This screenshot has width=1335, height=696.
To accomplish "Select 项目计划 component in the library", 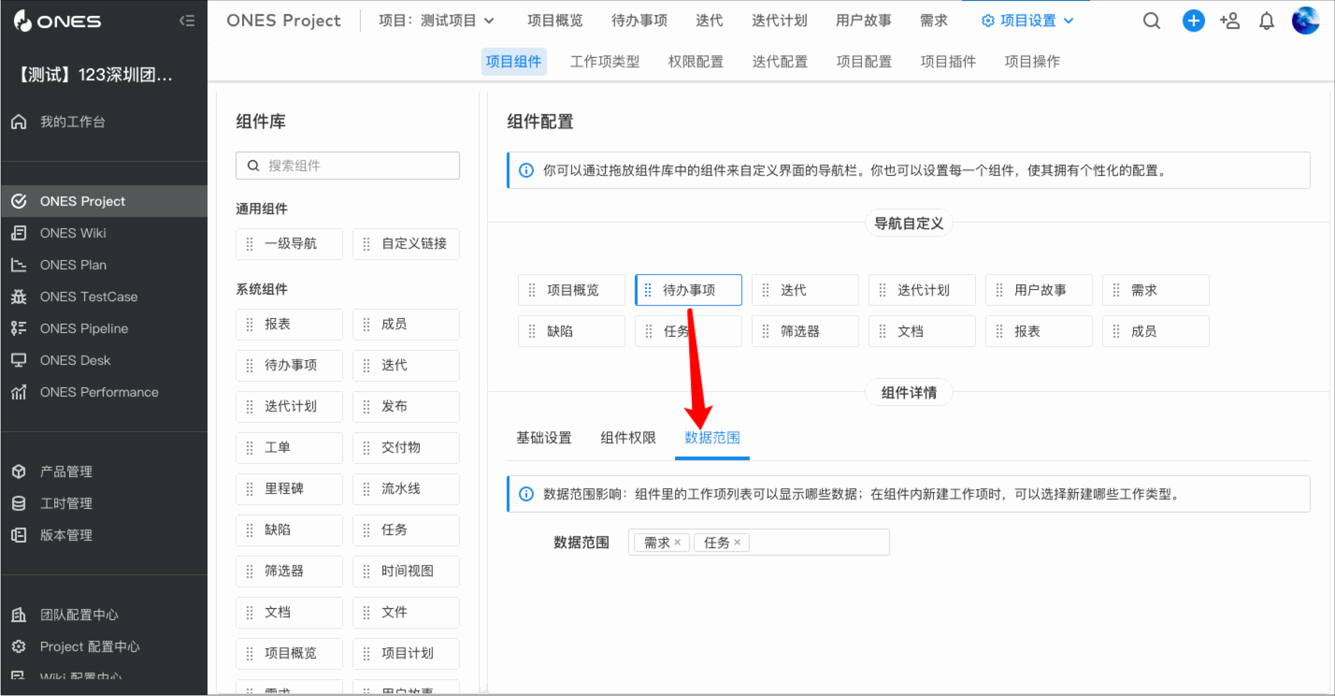I will [406, 653].
